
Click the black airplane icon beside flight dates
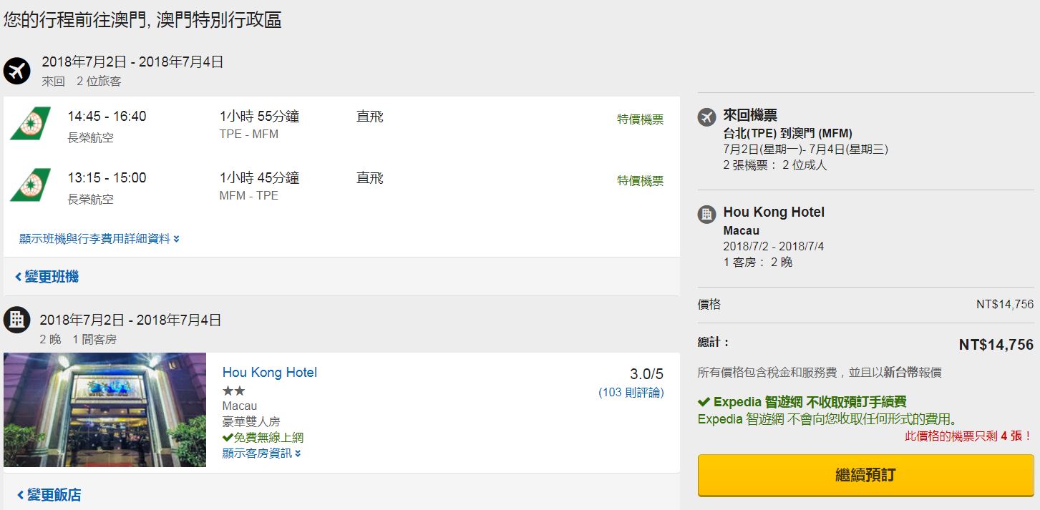pyautogui.click(x=16, y=71)
